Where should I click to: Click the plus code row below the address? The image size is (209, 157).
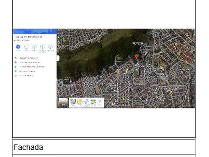coord(30,63)
